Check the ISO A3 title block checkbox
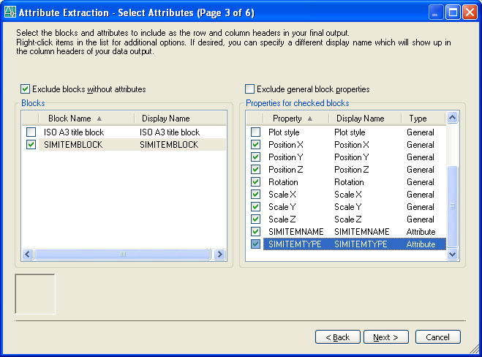Viewport: 482px width, 357px height. [x=31, y=132]
